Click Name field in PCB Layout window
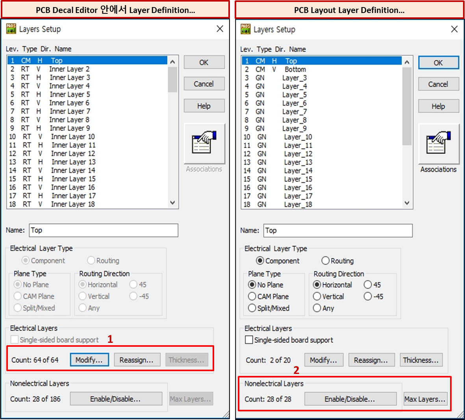465x420 pixels. pyautogui.click(x=338, y=230)
